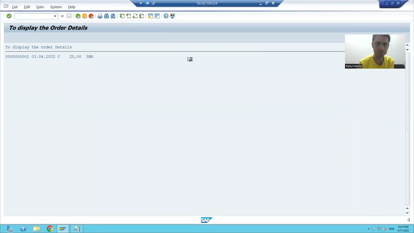Open Find with the binoculars icon
Screen dimensions: 414x233
pos(106,16)
